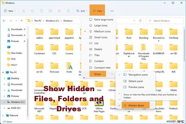Select Tiles view option

click(99, 55)
